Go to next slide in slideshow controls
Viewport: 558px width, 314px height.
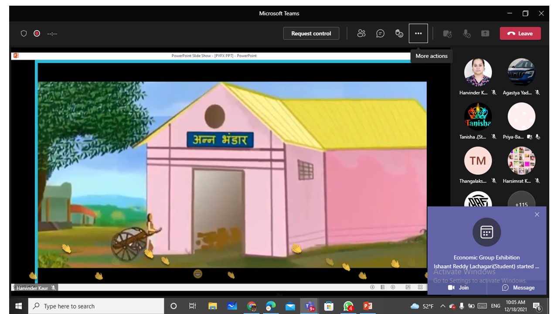[x=393, y=287]
